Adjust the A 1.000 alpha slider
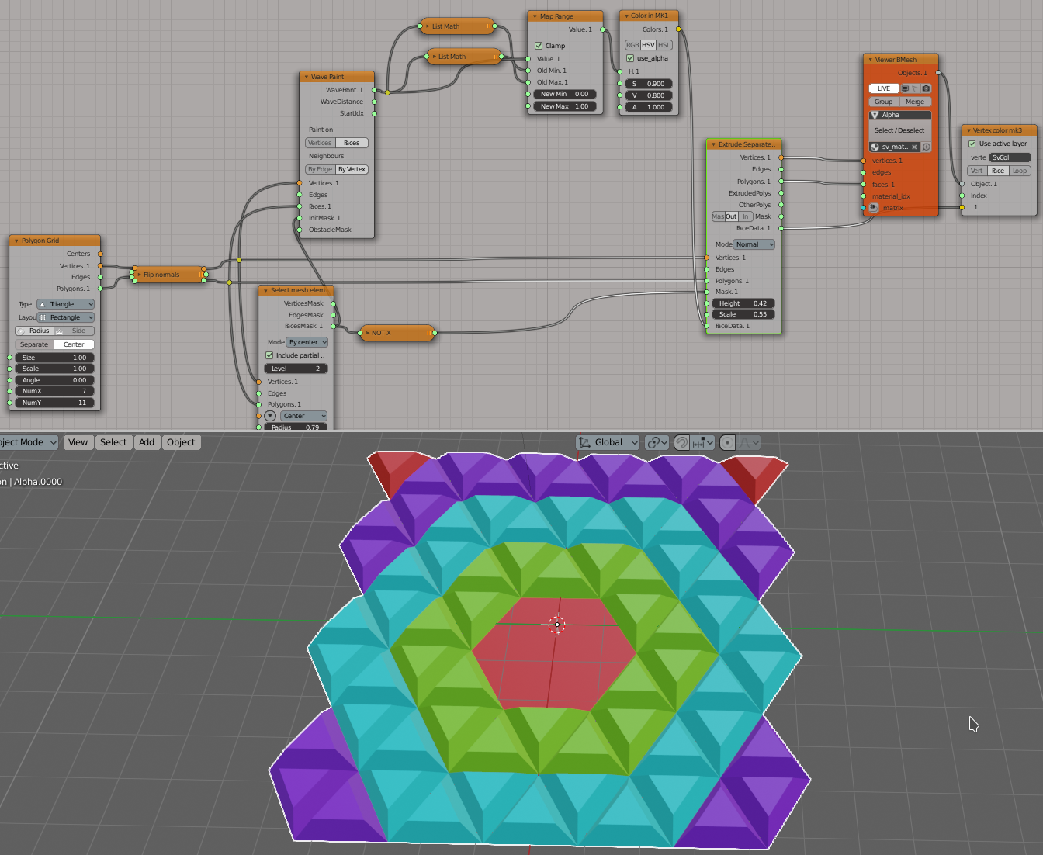Viewport: 1043px width, 855px height. coord(649,107)
